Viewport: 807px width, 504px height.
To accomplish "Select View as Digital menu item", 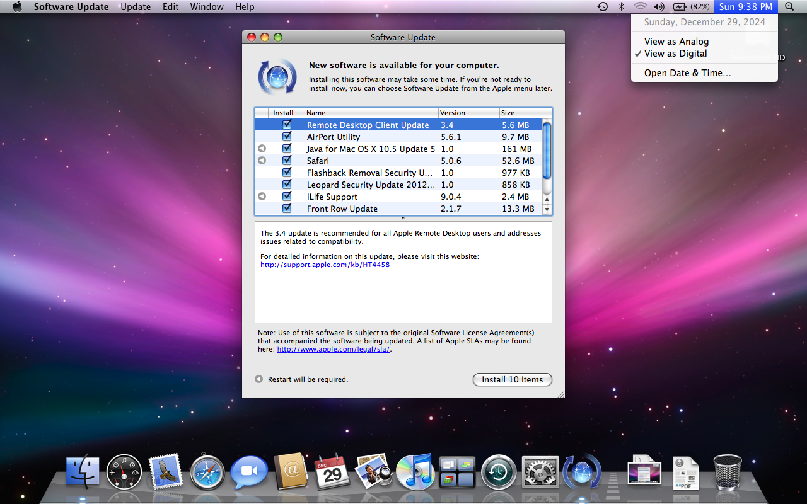I will pyautogui.click(x=704, y=54).
